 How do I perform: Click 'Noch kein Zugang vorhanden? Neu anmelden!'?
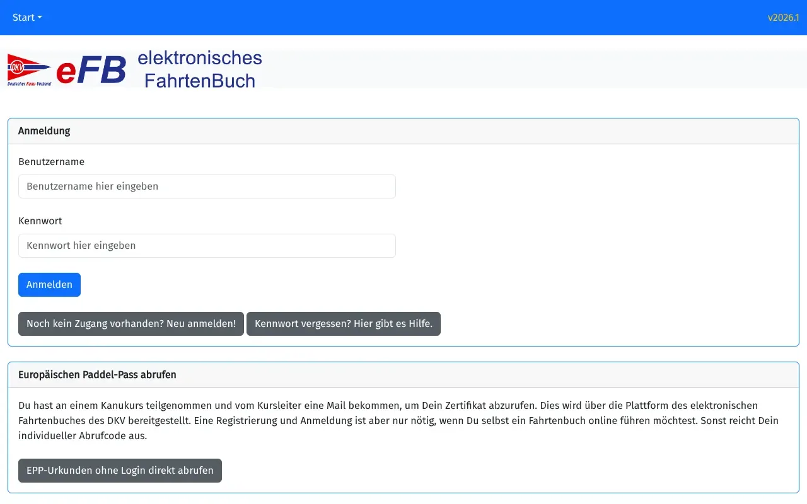131,323
